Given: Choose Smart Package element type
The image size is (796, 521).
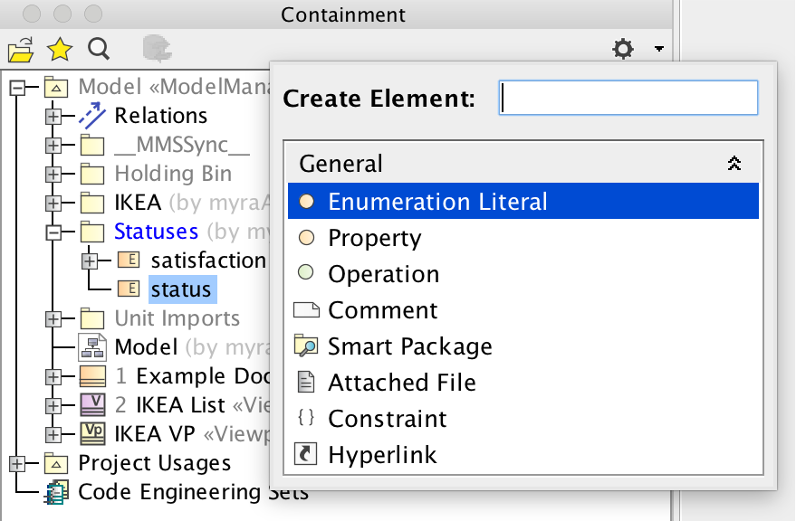Looking at the screenshot, I should pyautogui.click(x=523, y=346).
